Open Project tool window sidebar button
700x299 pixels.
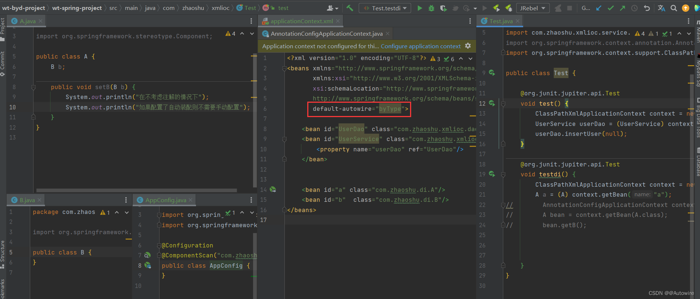click(x=3, y=29)
